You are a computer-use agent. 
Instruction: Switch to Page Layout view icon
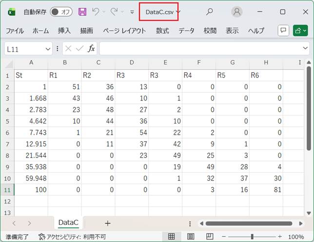191,237
